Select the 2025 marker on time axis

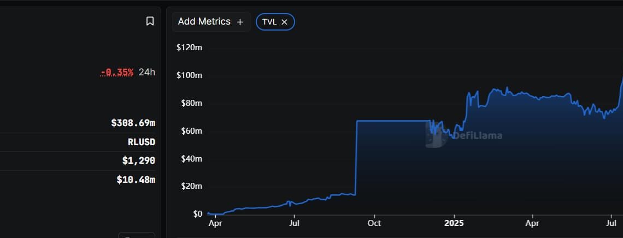tap(453, 223)
